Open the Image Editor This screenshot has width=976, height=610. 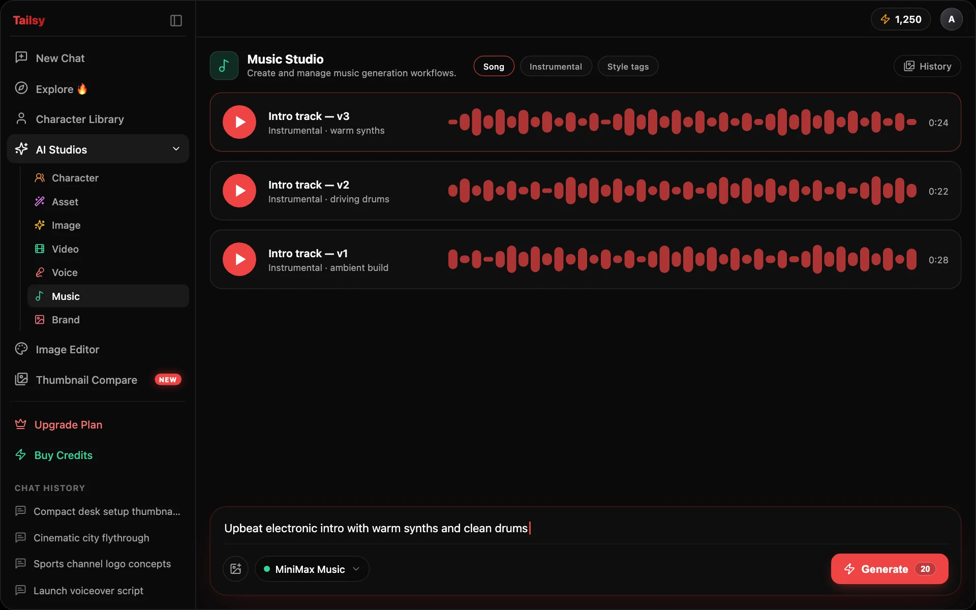(98, 349)
